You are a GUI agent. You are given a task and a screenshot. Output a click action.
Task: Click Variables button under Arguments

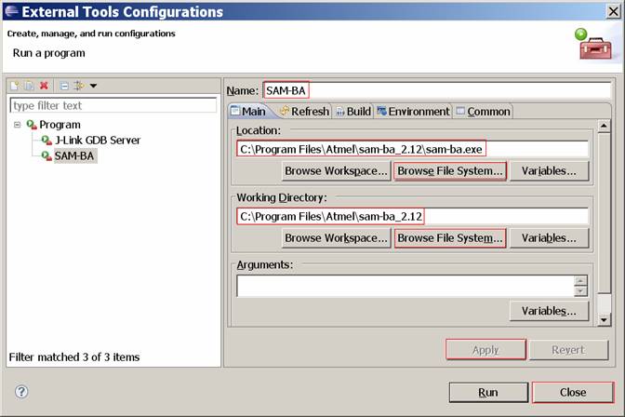(549, 311)
